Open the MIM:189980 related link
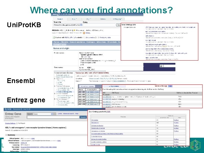 coord(53,147)
